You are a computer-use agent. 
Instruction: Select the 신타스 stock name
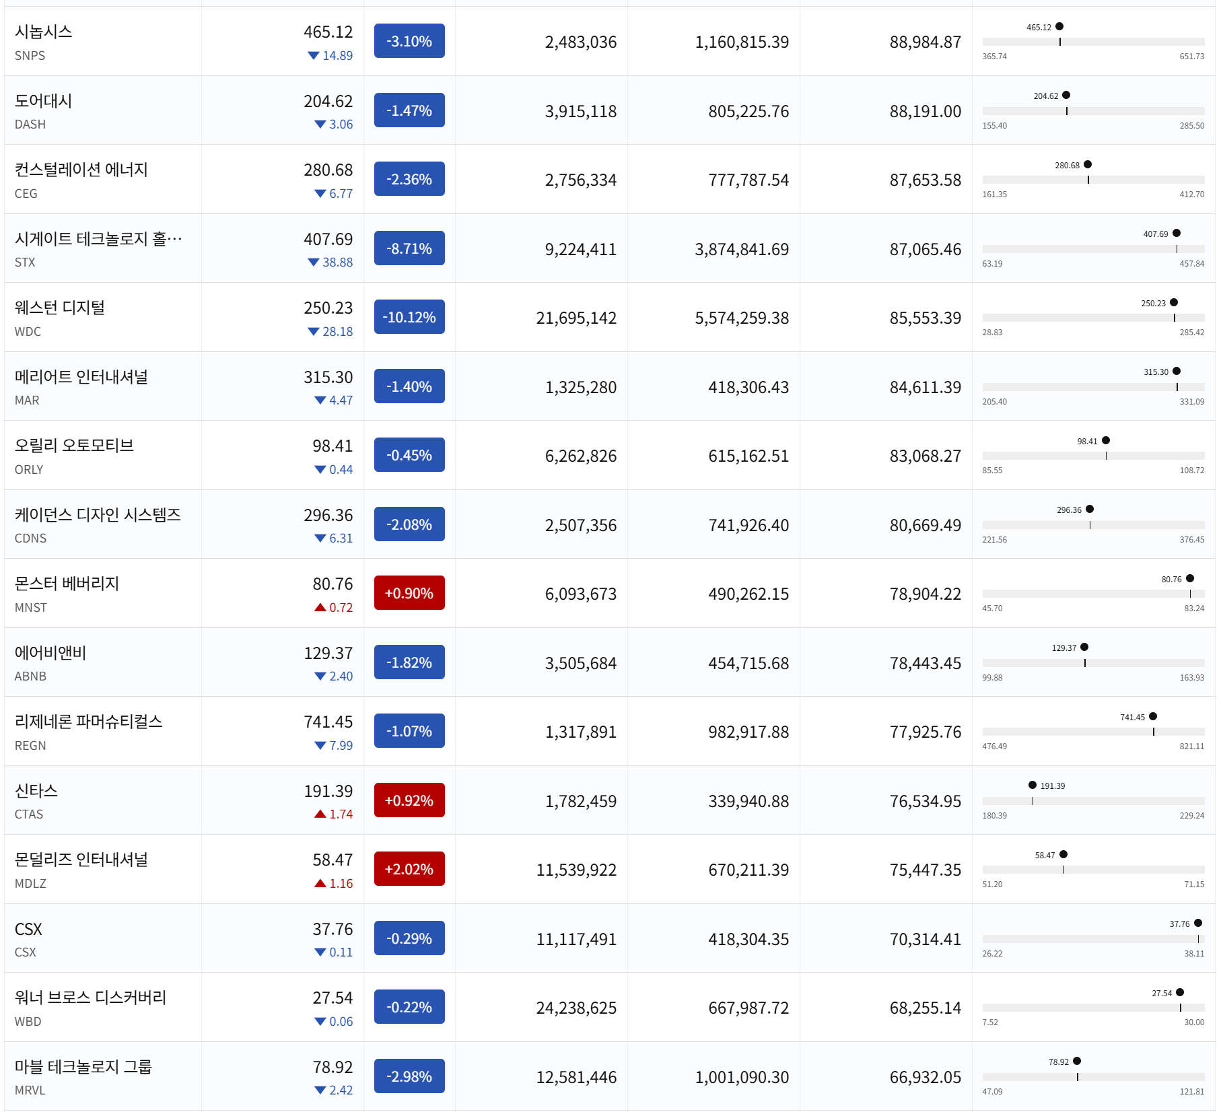click(36, 791)
